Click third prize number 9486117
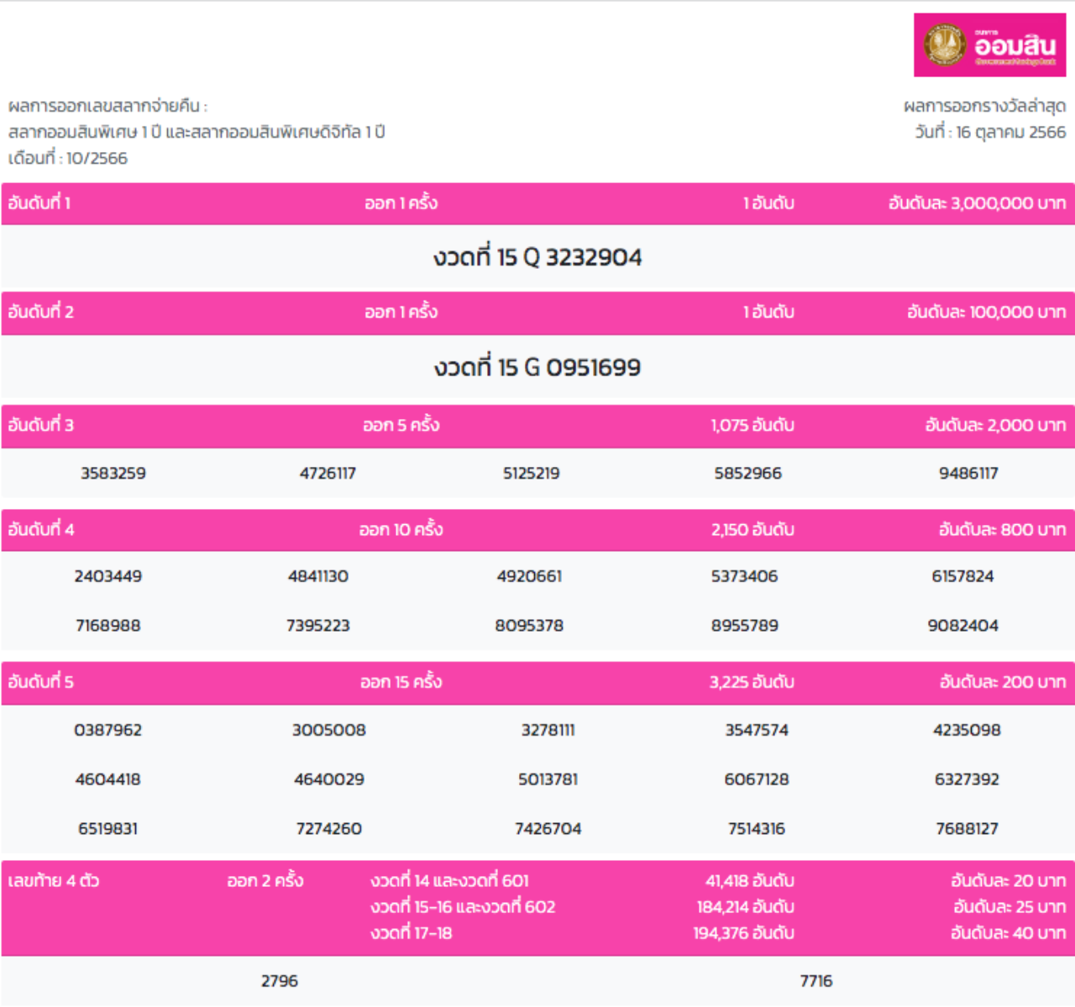Image resolution: width=1075 pixels, height=1007 pixels. pyautogui.click(x=968, y=474)
